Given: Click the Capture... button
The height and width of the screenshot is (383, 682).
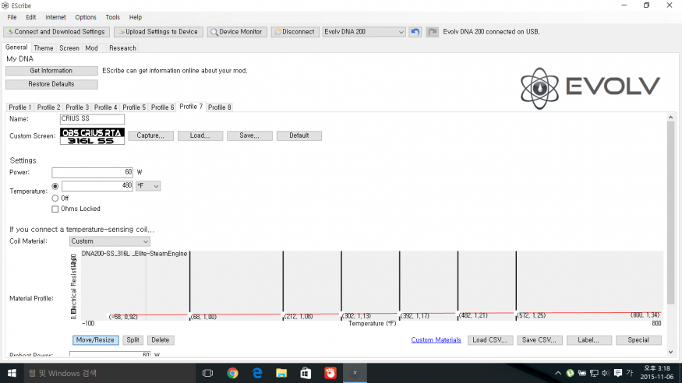Looking at the screenshot, I should point(150,135).
